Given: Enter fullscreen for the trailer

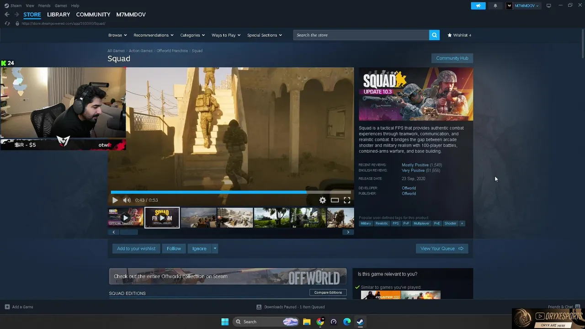Looking at the screenshot, I should 347,200.
